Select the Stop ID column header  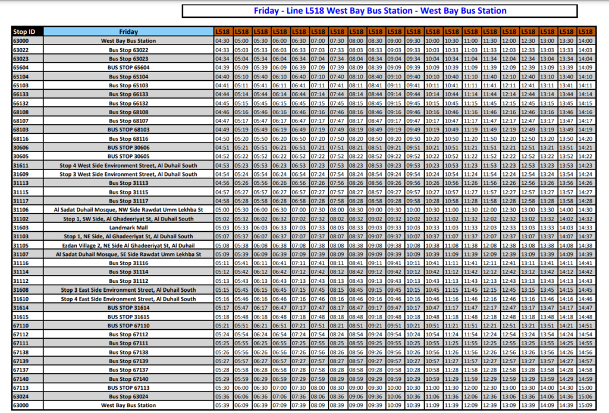coord(27,31)
